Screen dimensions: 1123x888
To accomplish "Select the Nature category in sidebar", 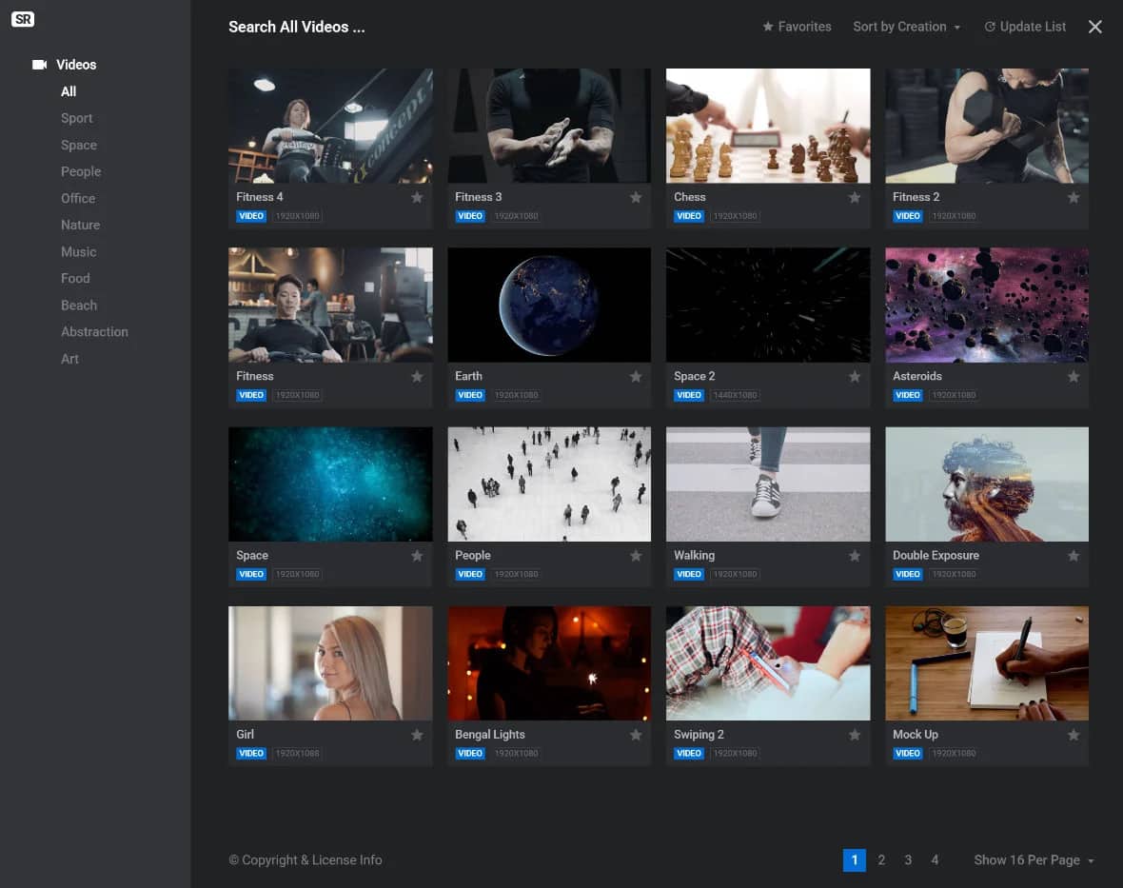I will click(x=80, y=225).
